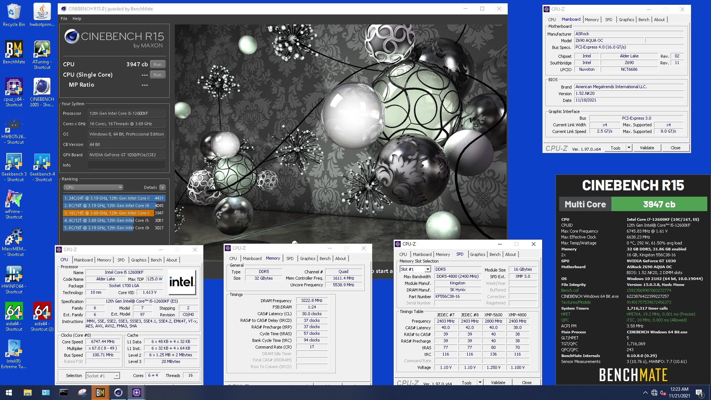Click Close button in SPD CPU-Z window
711x400 pixels.
(526, 383)
